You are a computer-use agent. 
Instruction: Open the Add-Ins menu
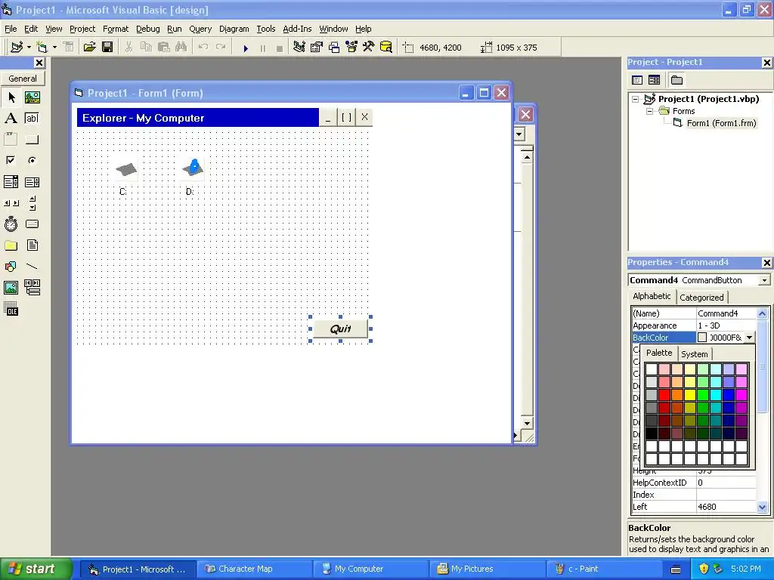click(297, 29)
